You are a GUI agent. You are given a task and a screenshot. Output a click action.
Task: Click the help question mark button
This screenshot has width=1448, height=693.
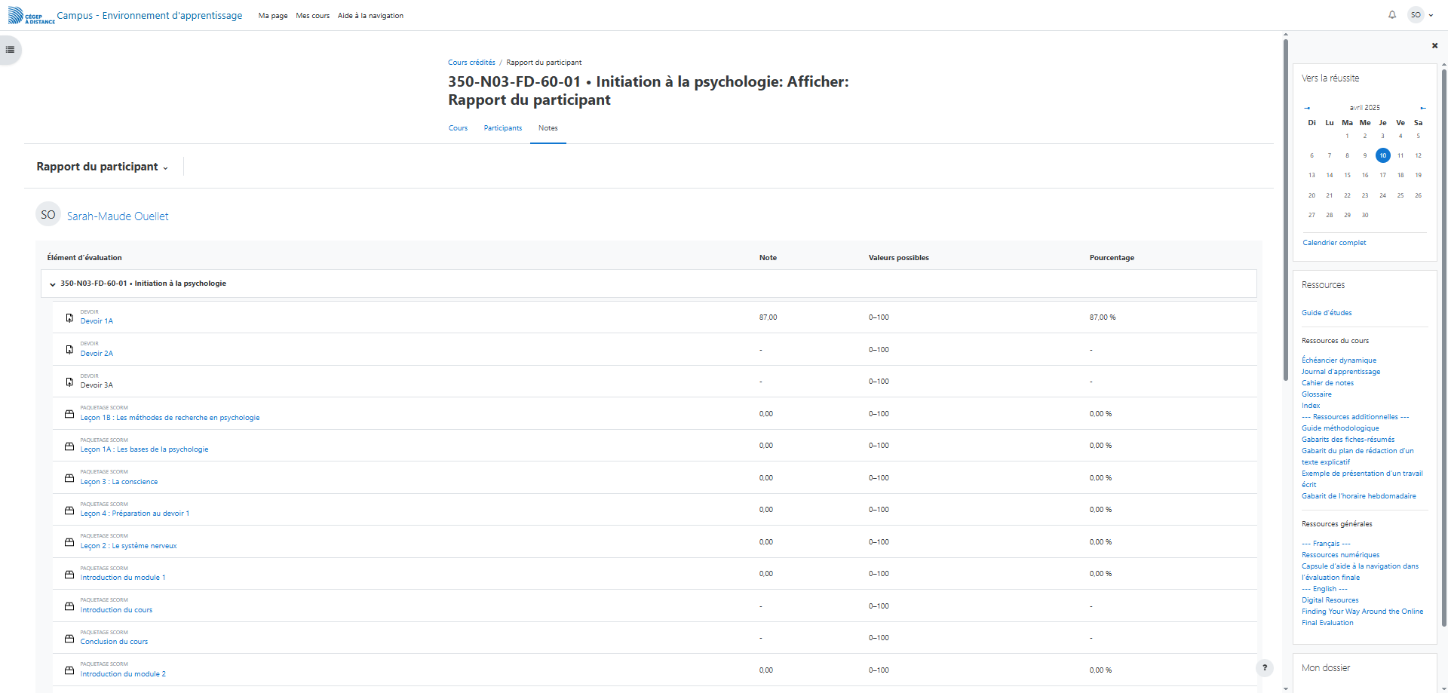click(1265, 668)
